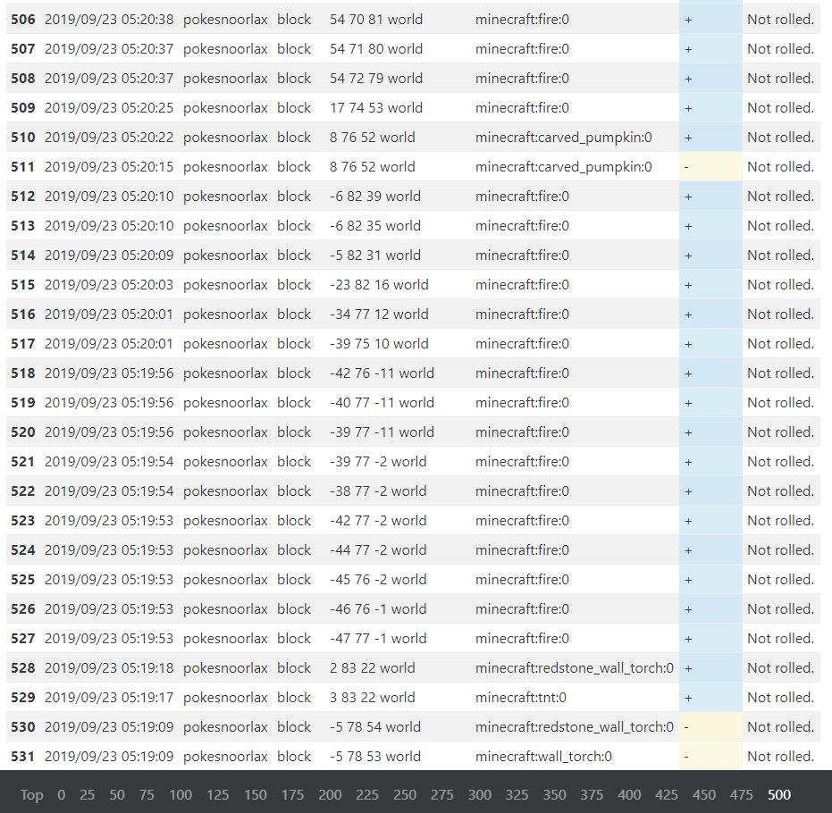The height and width of the screenshot is (813, 832).
Task: Open page offset 250
Action: tap(405, 794)
